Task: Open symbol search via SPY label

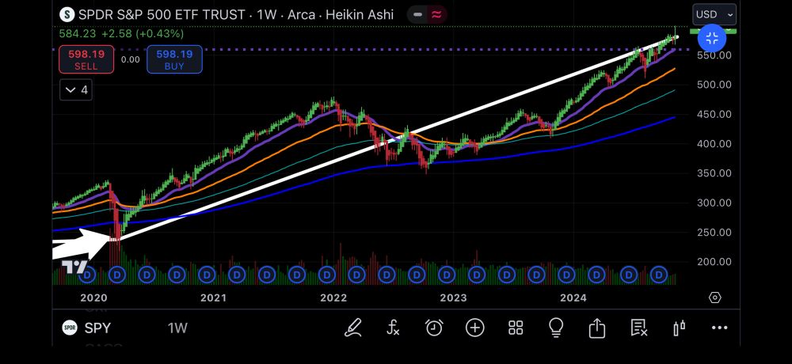Action: [x=97, y=328]
